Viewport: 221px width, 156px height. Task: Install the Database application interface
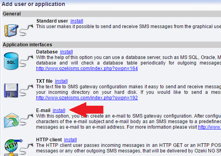[x=67, y=52]
